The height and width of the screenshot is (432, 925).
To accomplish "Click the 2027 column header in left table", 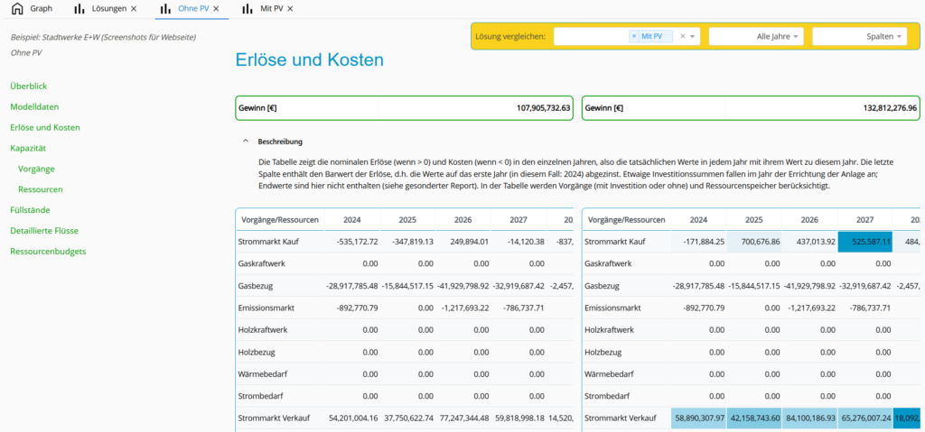I will point(519,219).
